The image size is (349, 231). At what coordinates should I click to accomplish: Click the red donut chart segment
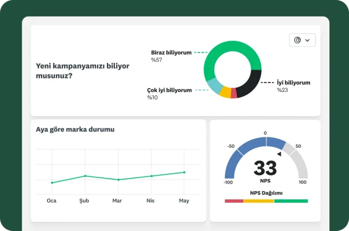(x=234, y=94)
